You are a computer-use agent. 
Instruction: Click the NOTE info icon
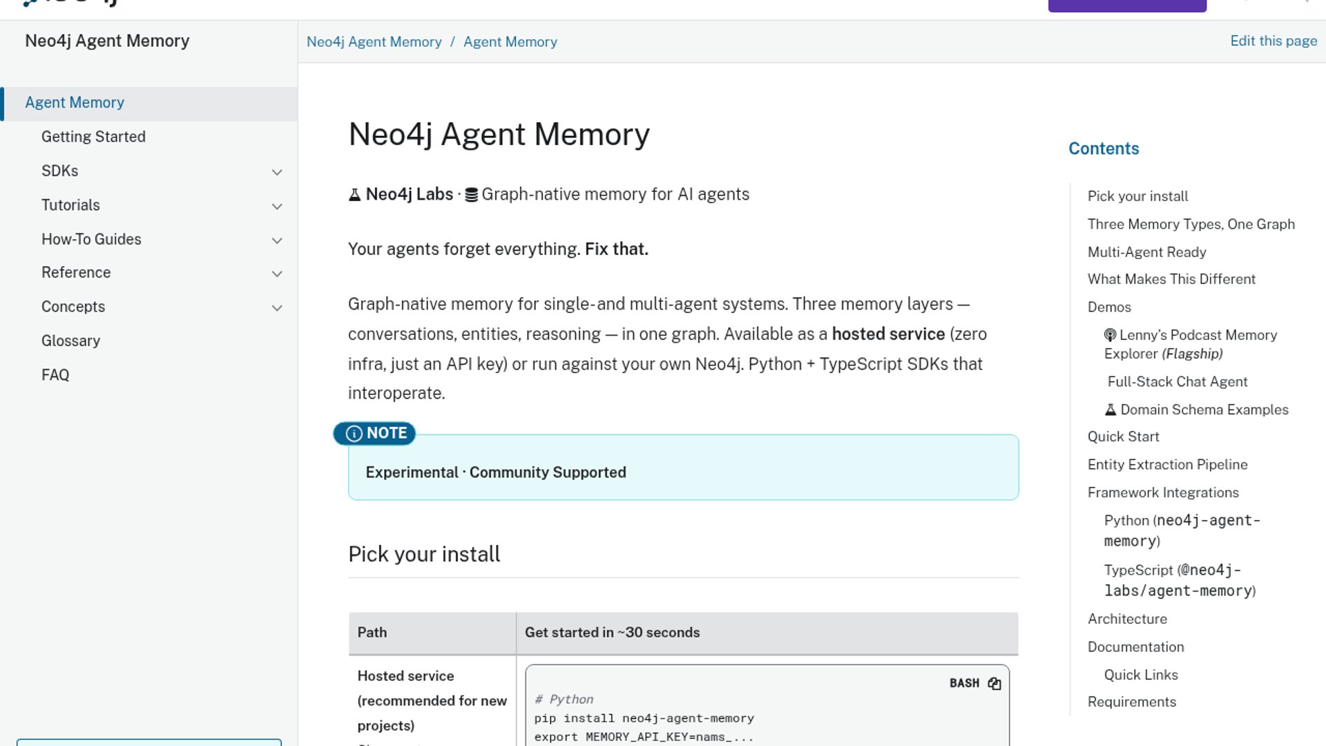click(354, 433)
